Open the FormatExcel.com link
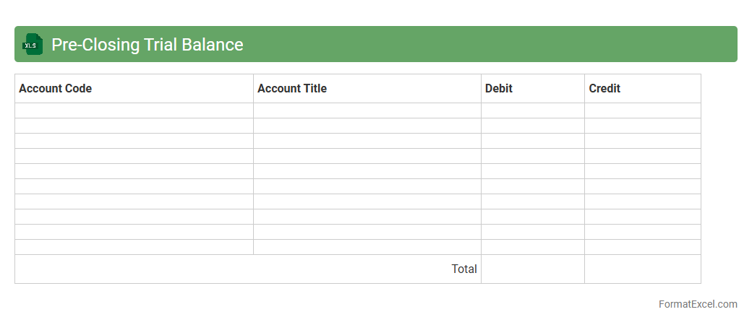 coord(697,304)
